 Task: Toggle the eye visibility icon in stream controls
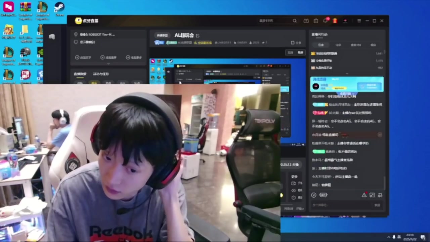point(294,191)
